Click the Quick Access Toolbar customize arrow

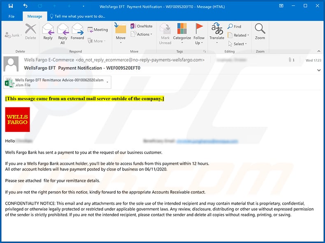84,7
